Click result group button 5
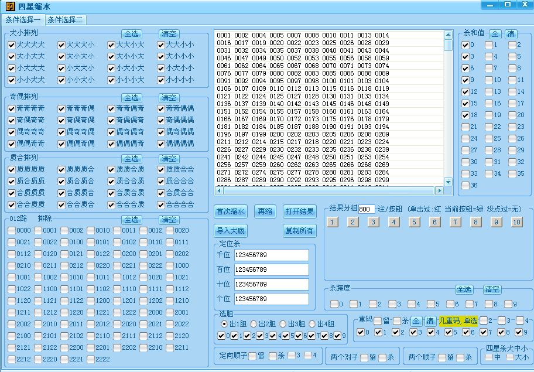The width and height of the screenshot is (534, 372). click(414, 222)
